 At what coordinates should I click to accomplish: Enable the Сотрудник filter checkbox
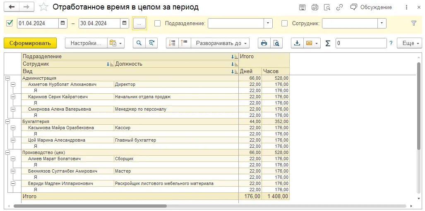click(x=284, y=23)
